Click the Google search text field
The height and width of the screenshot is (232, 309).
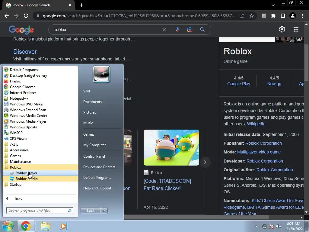click(107, 30)
